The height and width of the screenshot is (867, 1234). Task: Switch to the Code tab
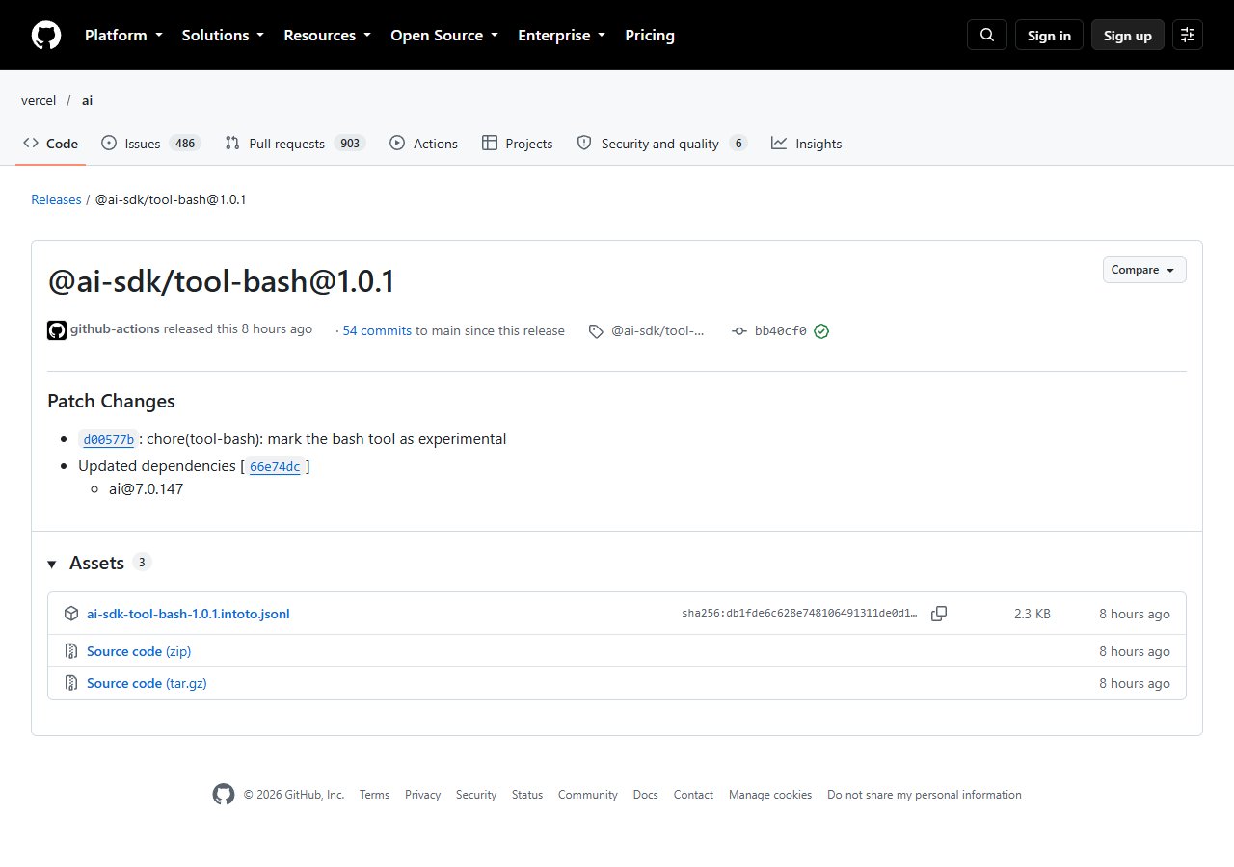click(51, 144)
